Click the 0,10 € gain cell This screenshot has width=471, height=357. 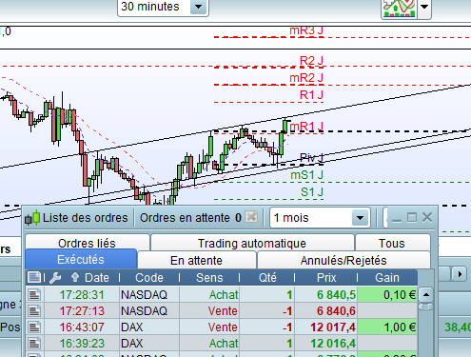387,295
